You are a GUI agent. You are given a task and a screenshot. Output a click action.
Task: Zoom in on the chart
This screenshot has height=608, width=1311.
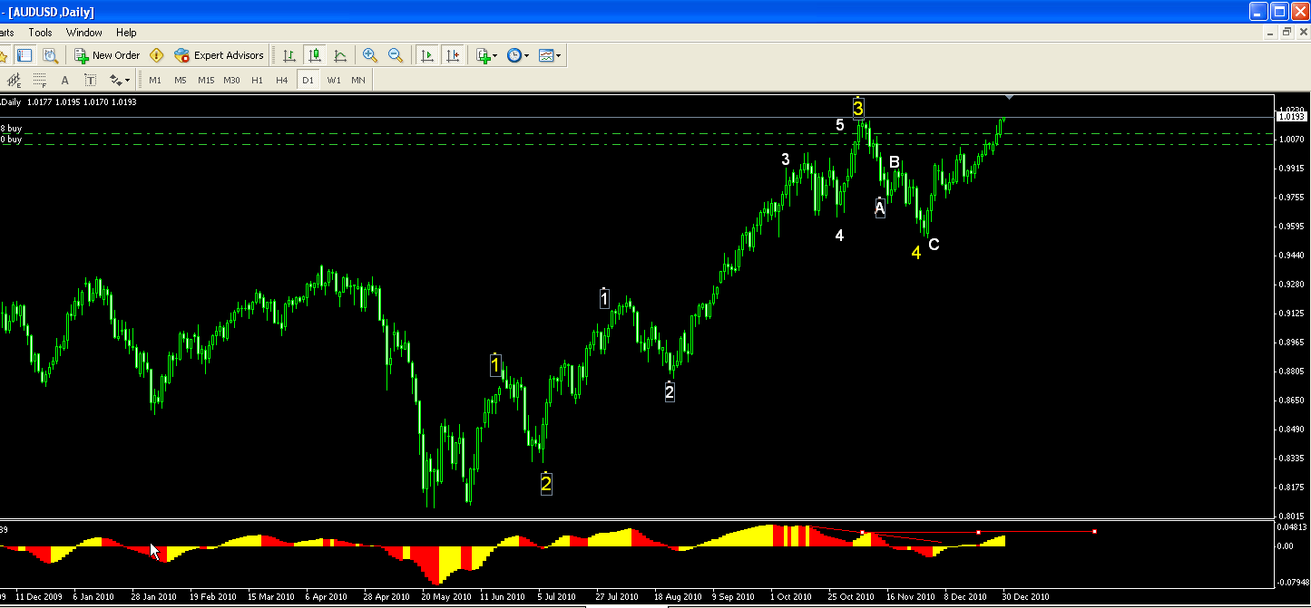(x=369, y=55)
